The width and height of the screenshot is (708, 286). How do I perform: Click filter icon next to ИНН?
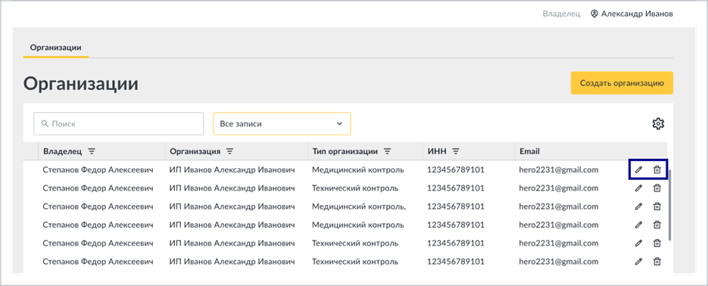[456, 151]
